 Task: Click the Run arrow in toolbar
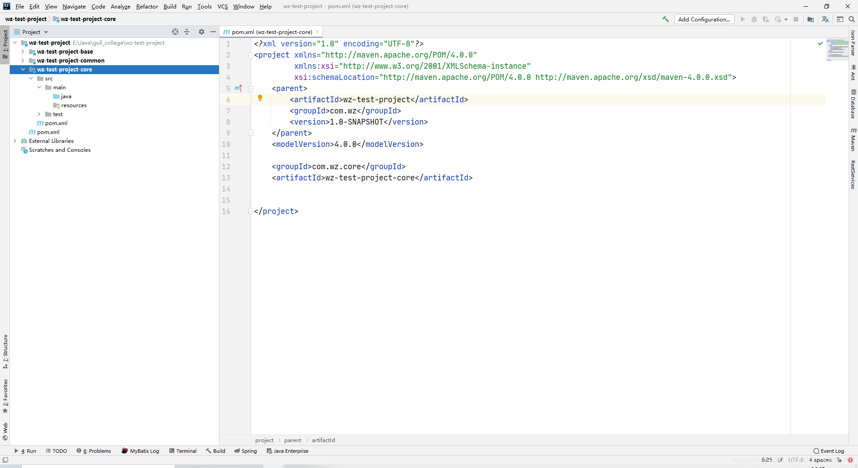743,19
